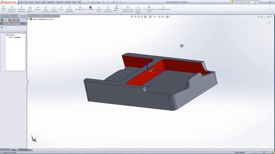The height and width of the screenshot is (154, 275).
Task: Click Zoom to Area magnifier icon
Action: 135,17
